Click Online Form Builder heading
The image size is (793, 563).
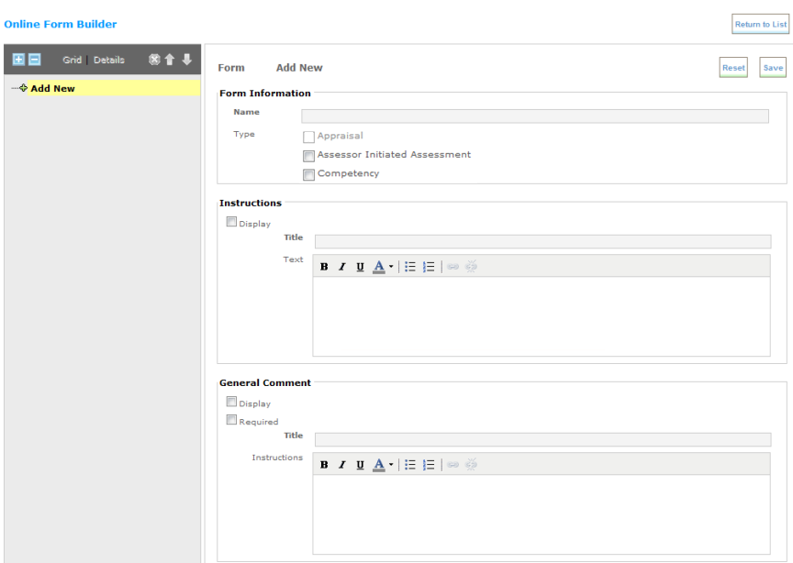point(61,24)
